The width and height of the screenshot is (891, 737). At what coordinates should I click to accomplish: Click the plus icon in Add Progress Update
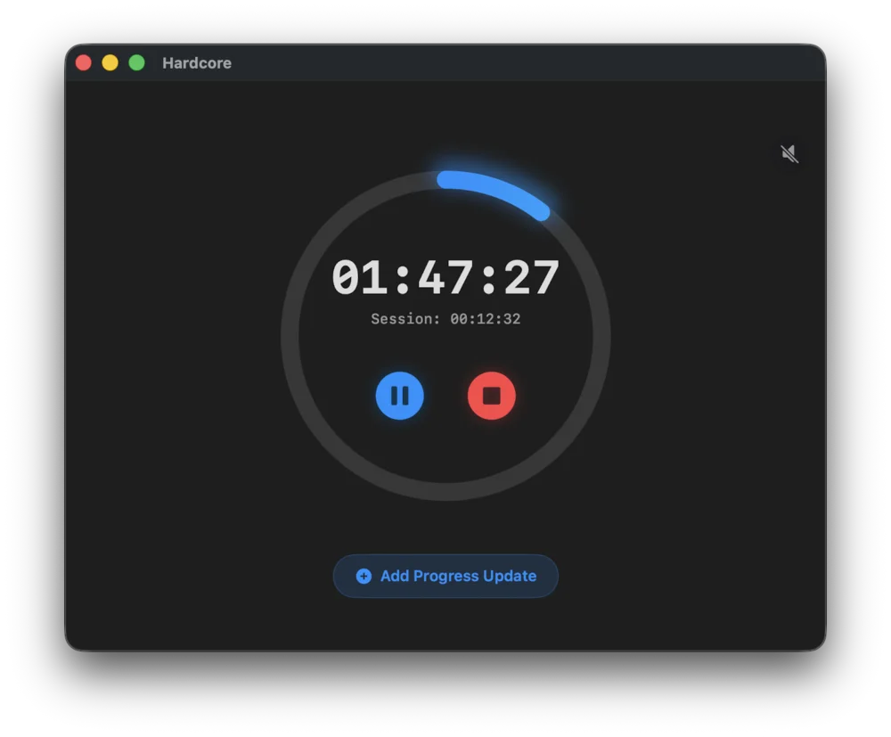click(364, 577)
